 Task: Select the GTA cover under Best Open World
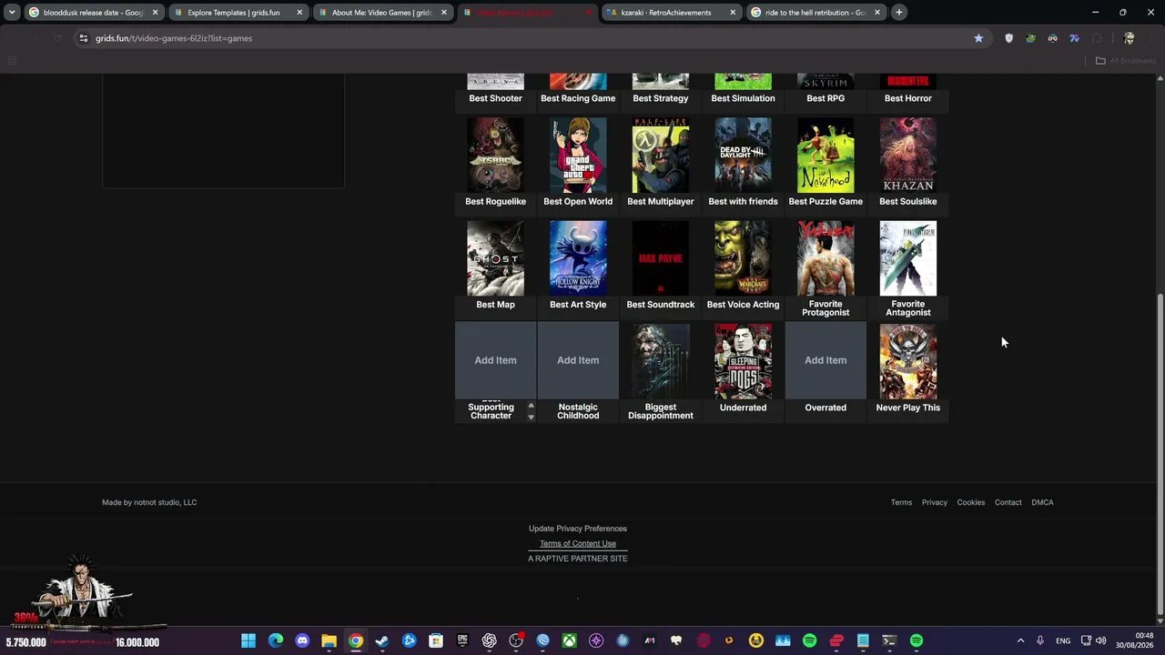tap(578, 155)
